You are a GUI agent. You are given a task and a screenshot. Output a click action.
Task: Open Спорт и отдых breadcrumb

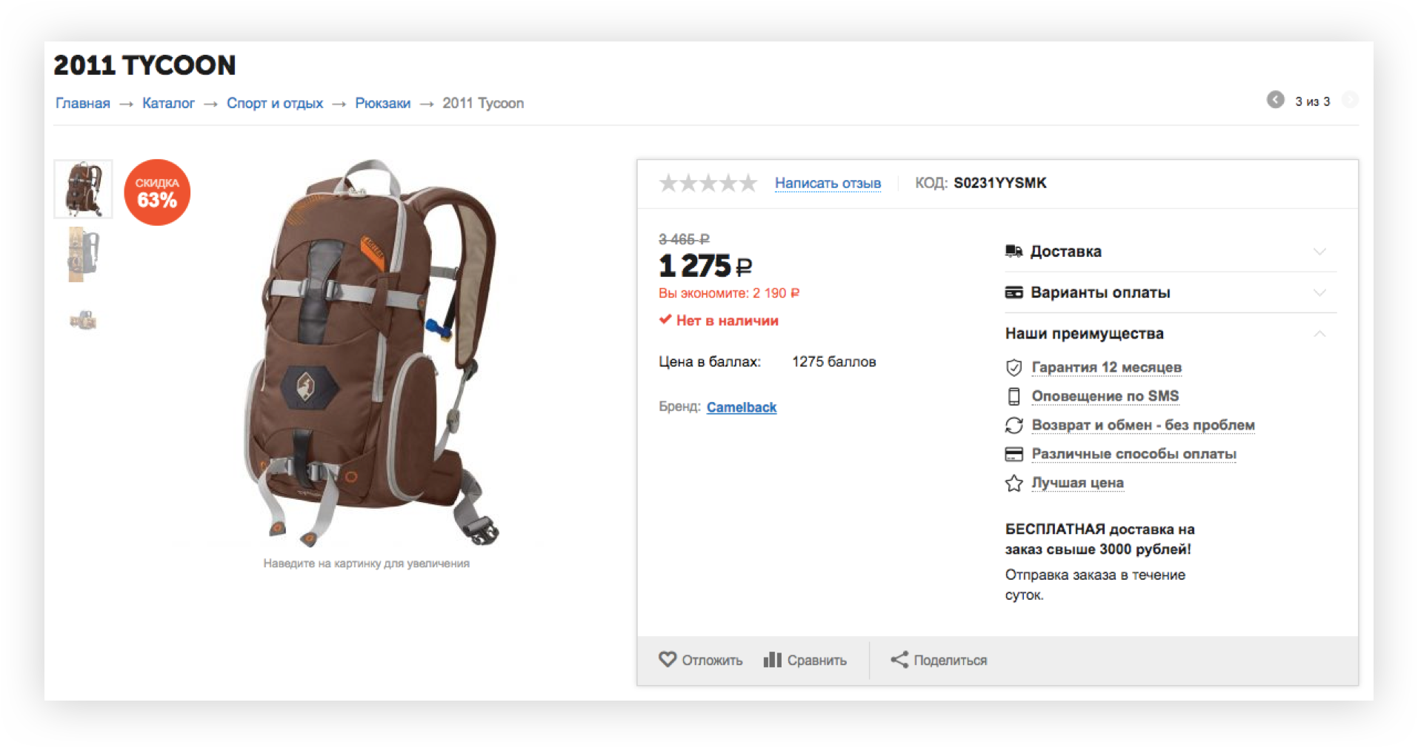[275, 103]
